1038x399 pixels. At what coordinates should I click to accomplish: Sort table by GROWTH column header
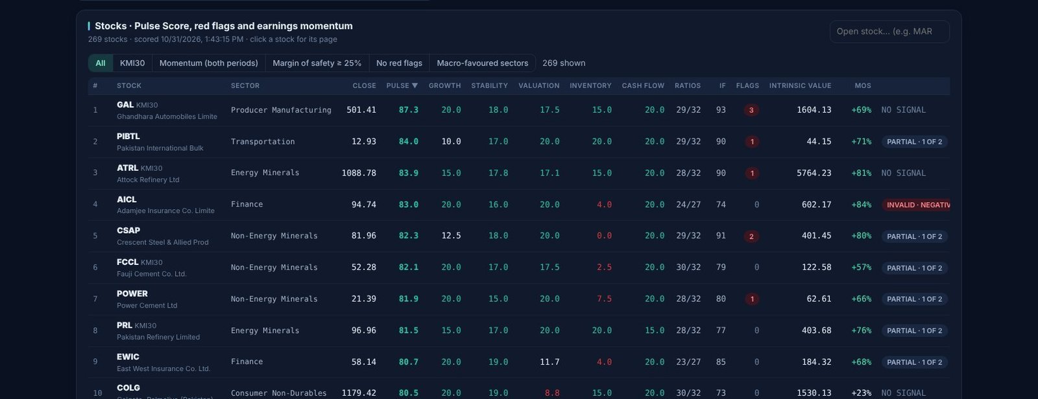tap(444, 85)
